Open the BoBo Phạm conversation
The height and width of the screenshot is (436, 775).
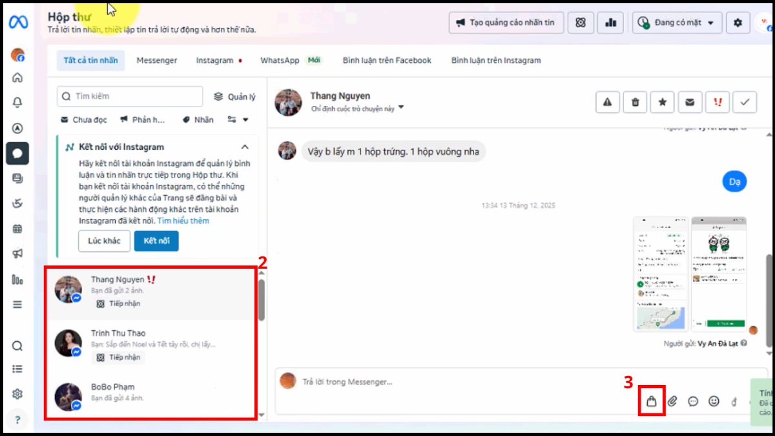pyautogui.click(x=151, y=397)
